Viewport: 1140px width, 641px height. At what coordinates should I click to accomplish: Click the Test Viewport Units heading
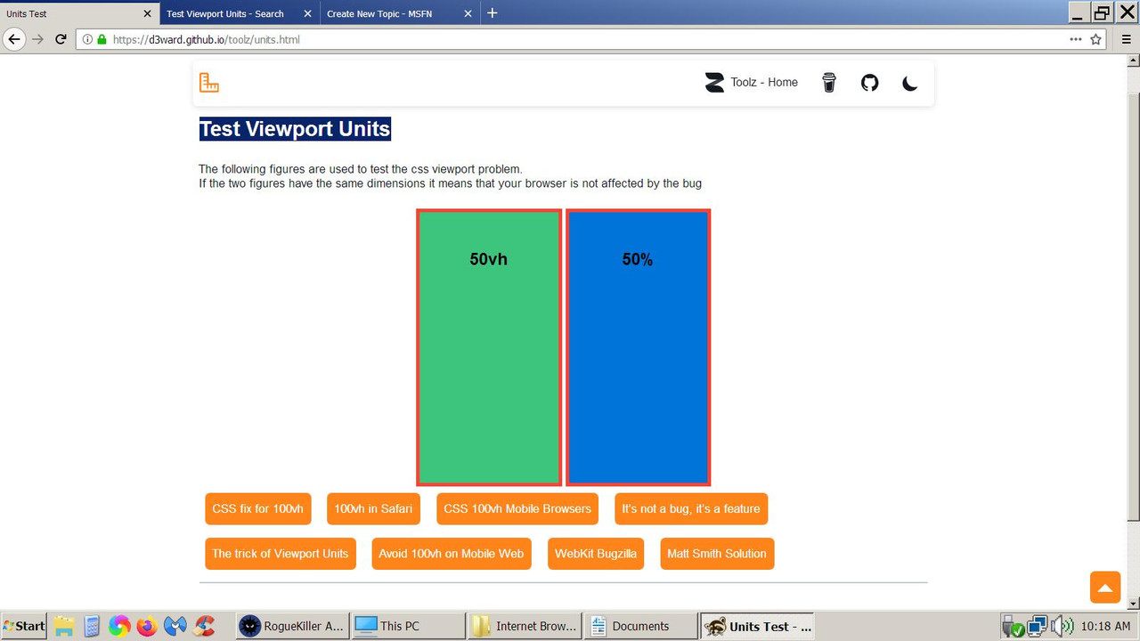pyautogui.click(x=295, y=129)
